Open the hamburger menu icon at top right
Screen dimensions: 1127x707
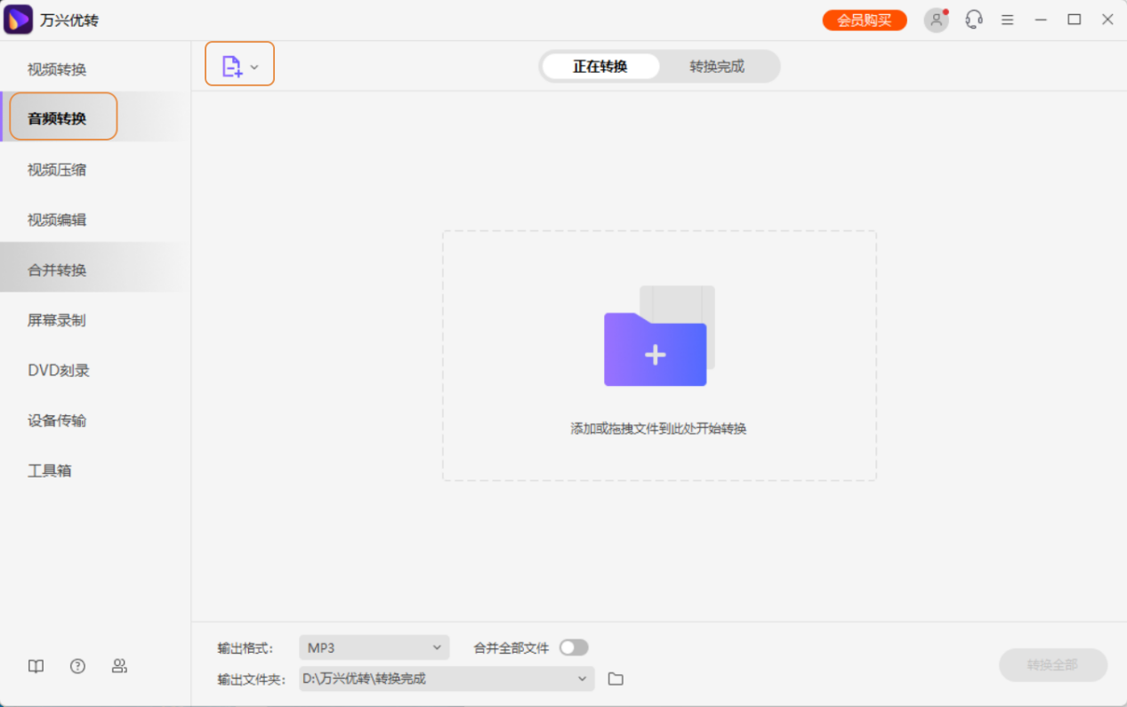tap(1007, 19)
